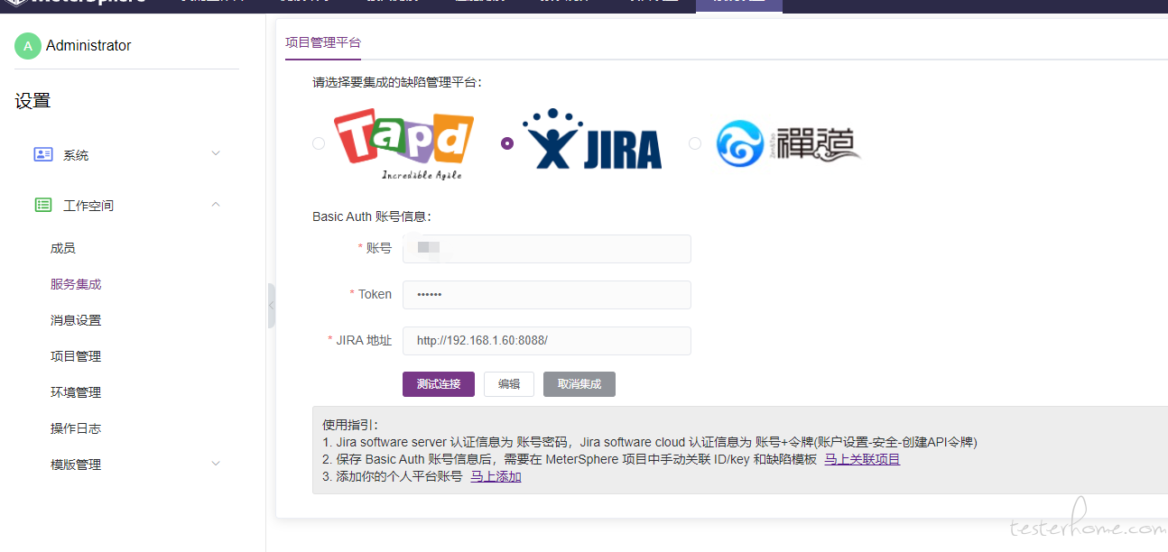Click the 系统 label in the sidebar
This screenshot has height=552, width=1168.
click(x=76, y=155)
